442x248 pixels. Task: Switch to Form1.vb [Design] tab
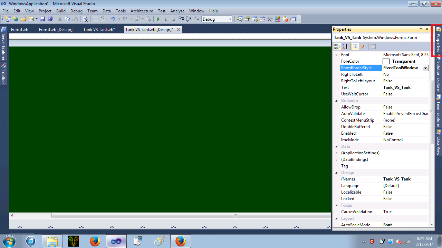pos(56,30)
